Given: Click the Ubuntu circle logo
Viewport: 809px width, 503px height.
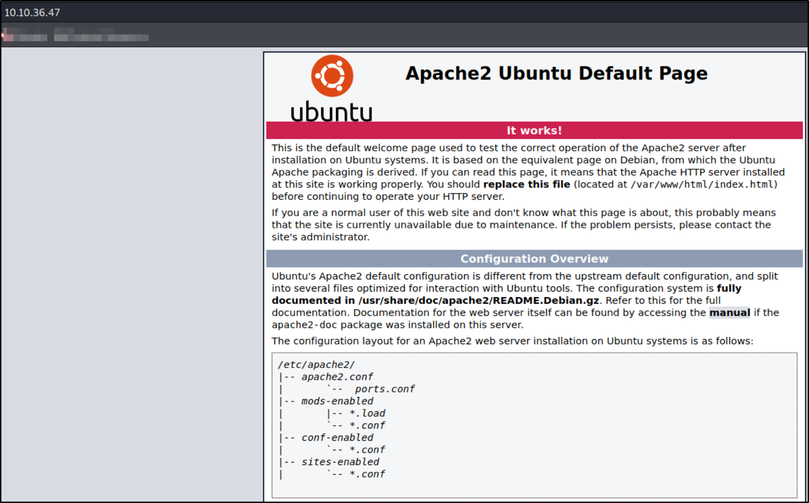Looking at the screenshot, I should point(332,76).
